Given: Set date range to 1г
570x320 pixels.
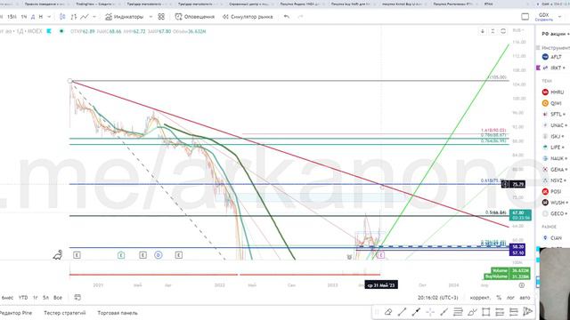Looking at the screenshot, I should [x=36, y=298].
